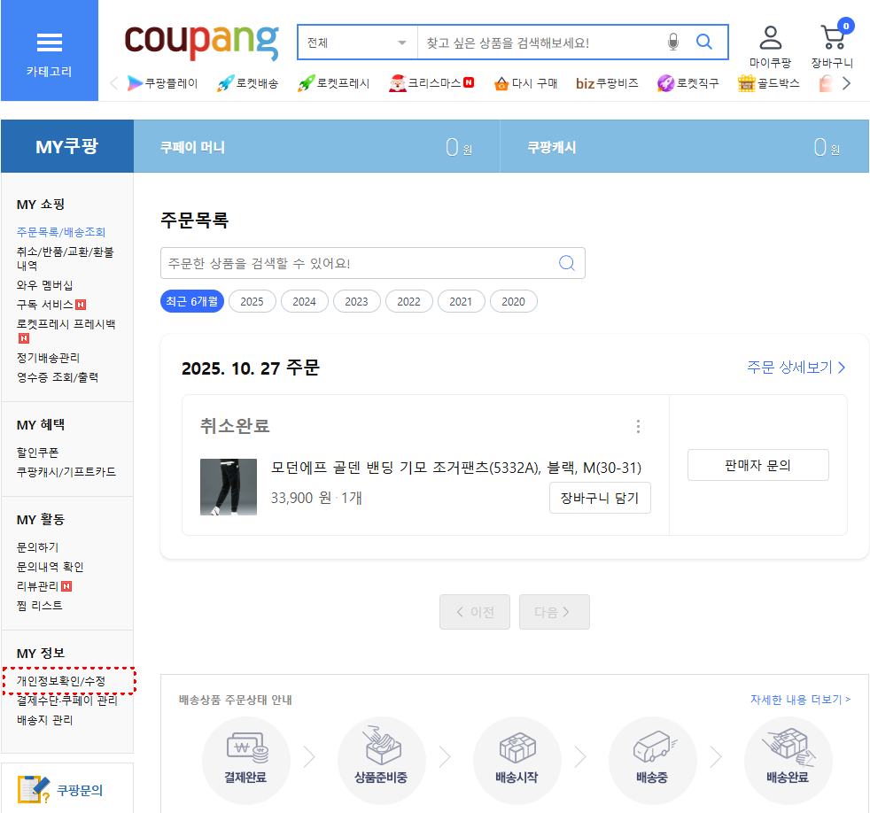Screen dimensions: 870x813
Task: Open 할인쿠폰 sidebar item
Action: click(37, 453)
